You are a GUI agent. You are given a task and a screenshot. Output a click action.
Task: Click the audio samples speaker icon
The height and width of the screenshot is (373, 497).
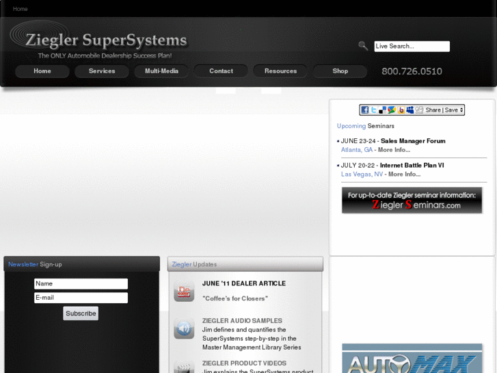pos(184,329)
